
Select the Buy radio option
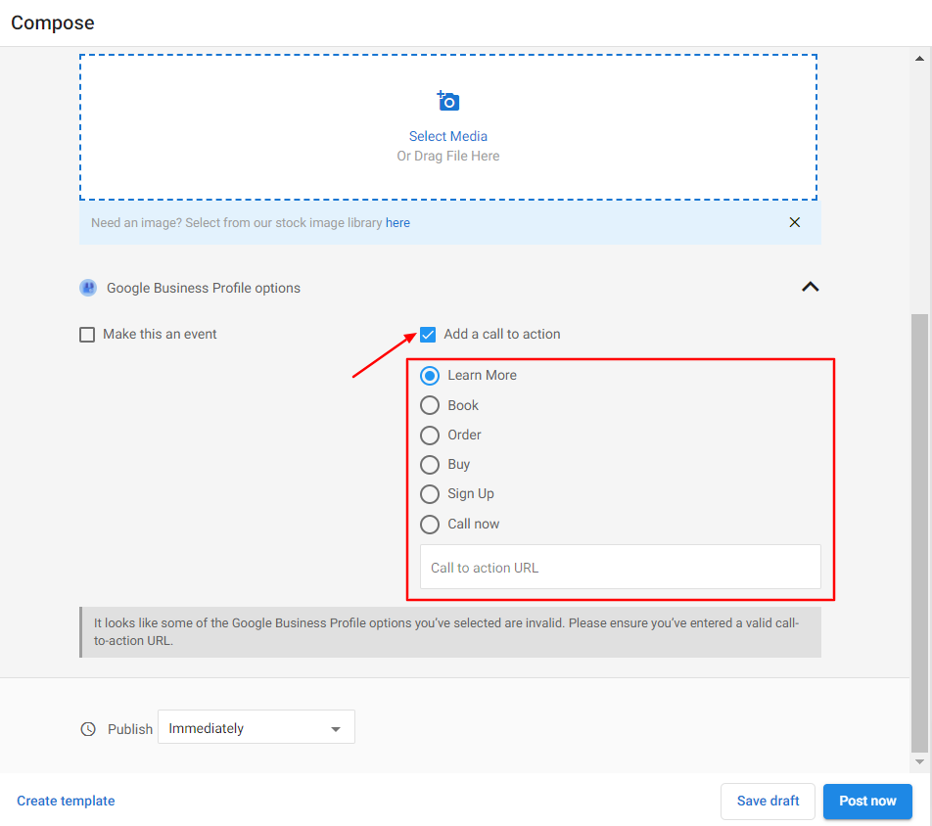(x=430, y=464)
